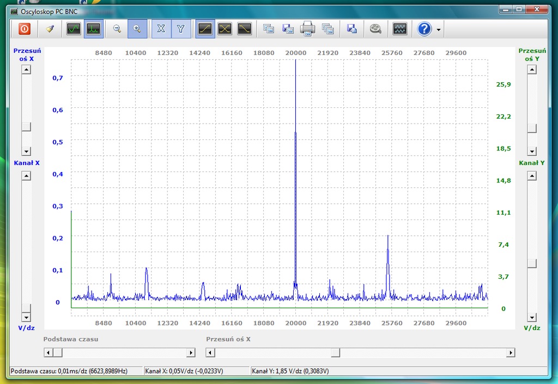Select falling edge trigger icon

[x=245, y=29]
